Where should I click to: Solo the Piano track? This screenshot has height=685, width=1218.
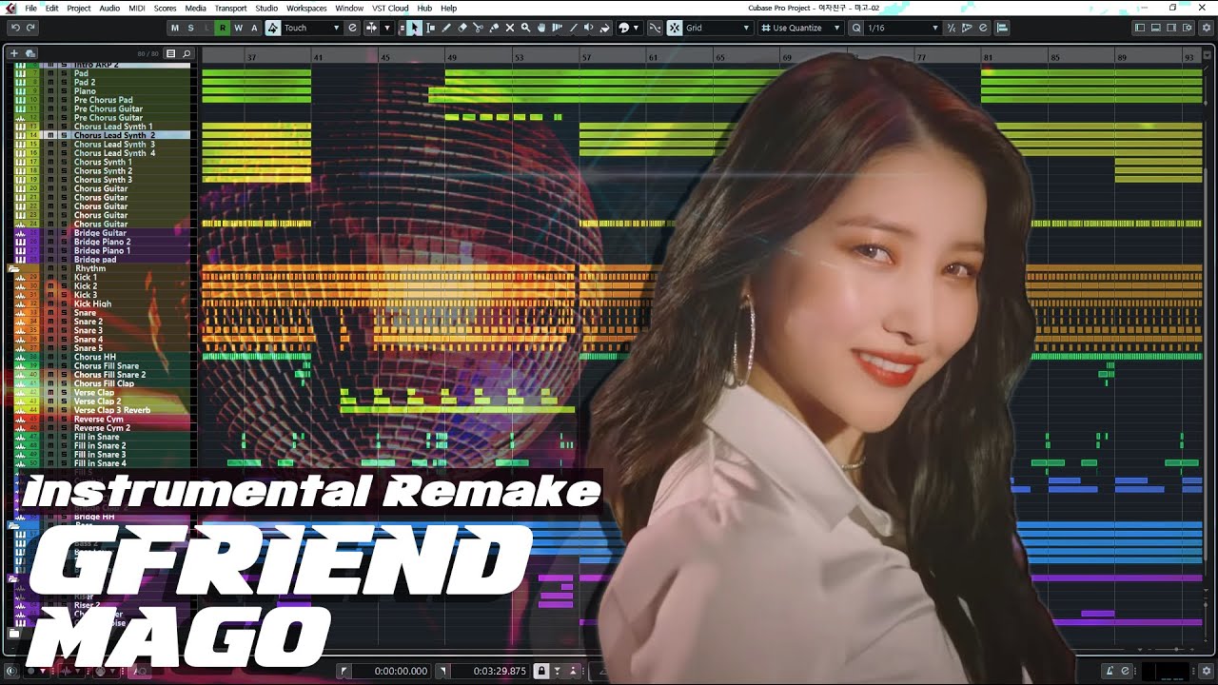coord(64,91)
